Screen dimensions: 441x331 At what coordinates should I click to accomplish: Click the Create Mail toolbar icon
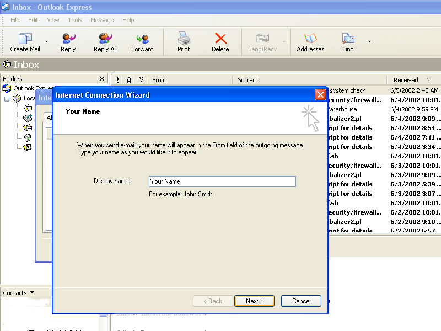25,39
